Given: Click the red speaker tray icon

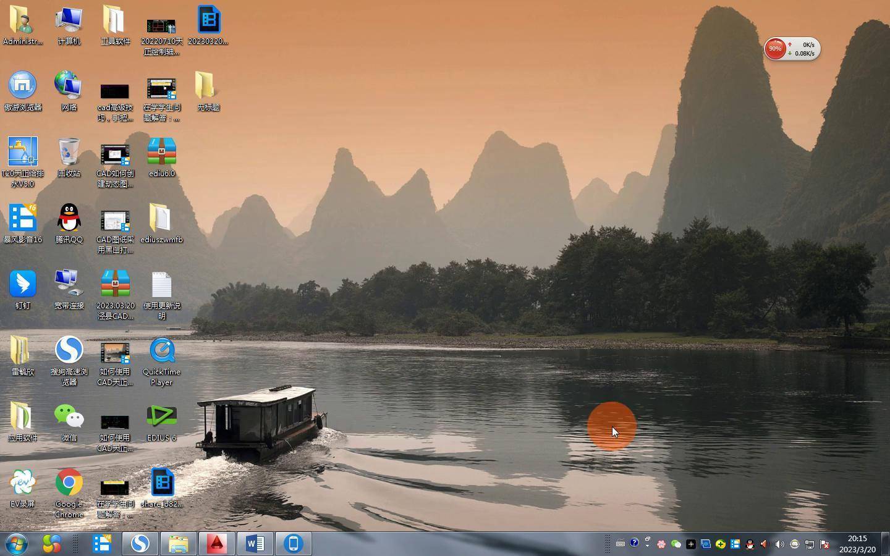Looking at the screenshot, I should click(765, 544).
